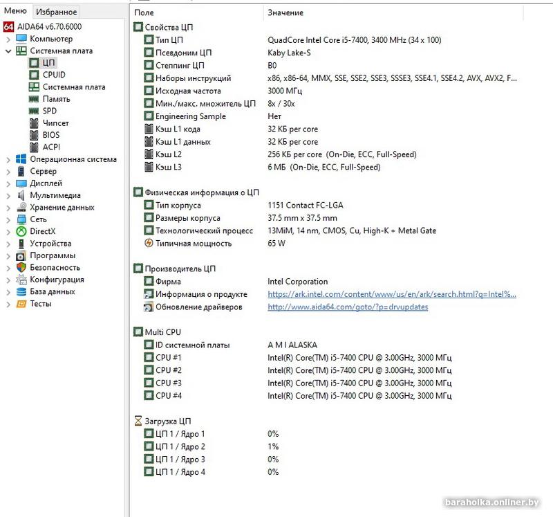Click the SPD memory icon

pyautogui.click(x=34, y=111)
